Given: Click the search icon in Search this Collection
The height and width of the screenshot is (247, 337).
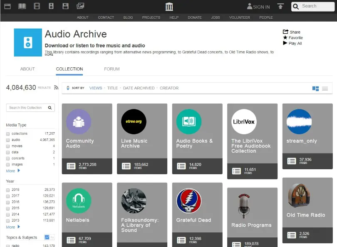Looking at the screenshot, I should tap(50, 108).
